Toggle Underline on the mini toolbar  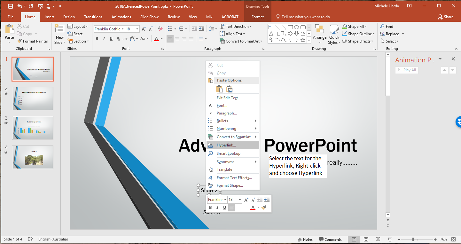point(224,208)
